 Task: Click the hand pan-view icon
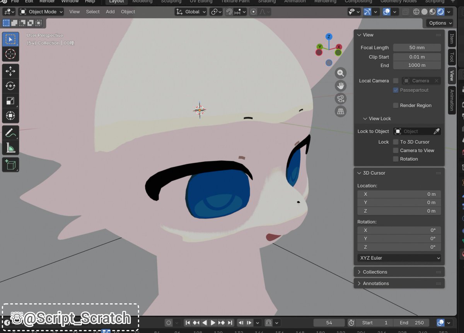tap(340, 86)
